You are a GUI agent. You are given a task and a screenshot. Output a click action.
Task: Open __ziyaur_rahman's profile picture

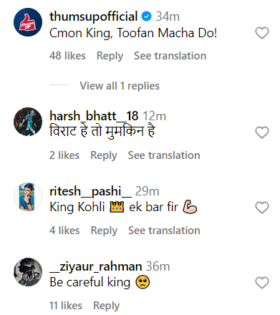(x=28, y=272)
